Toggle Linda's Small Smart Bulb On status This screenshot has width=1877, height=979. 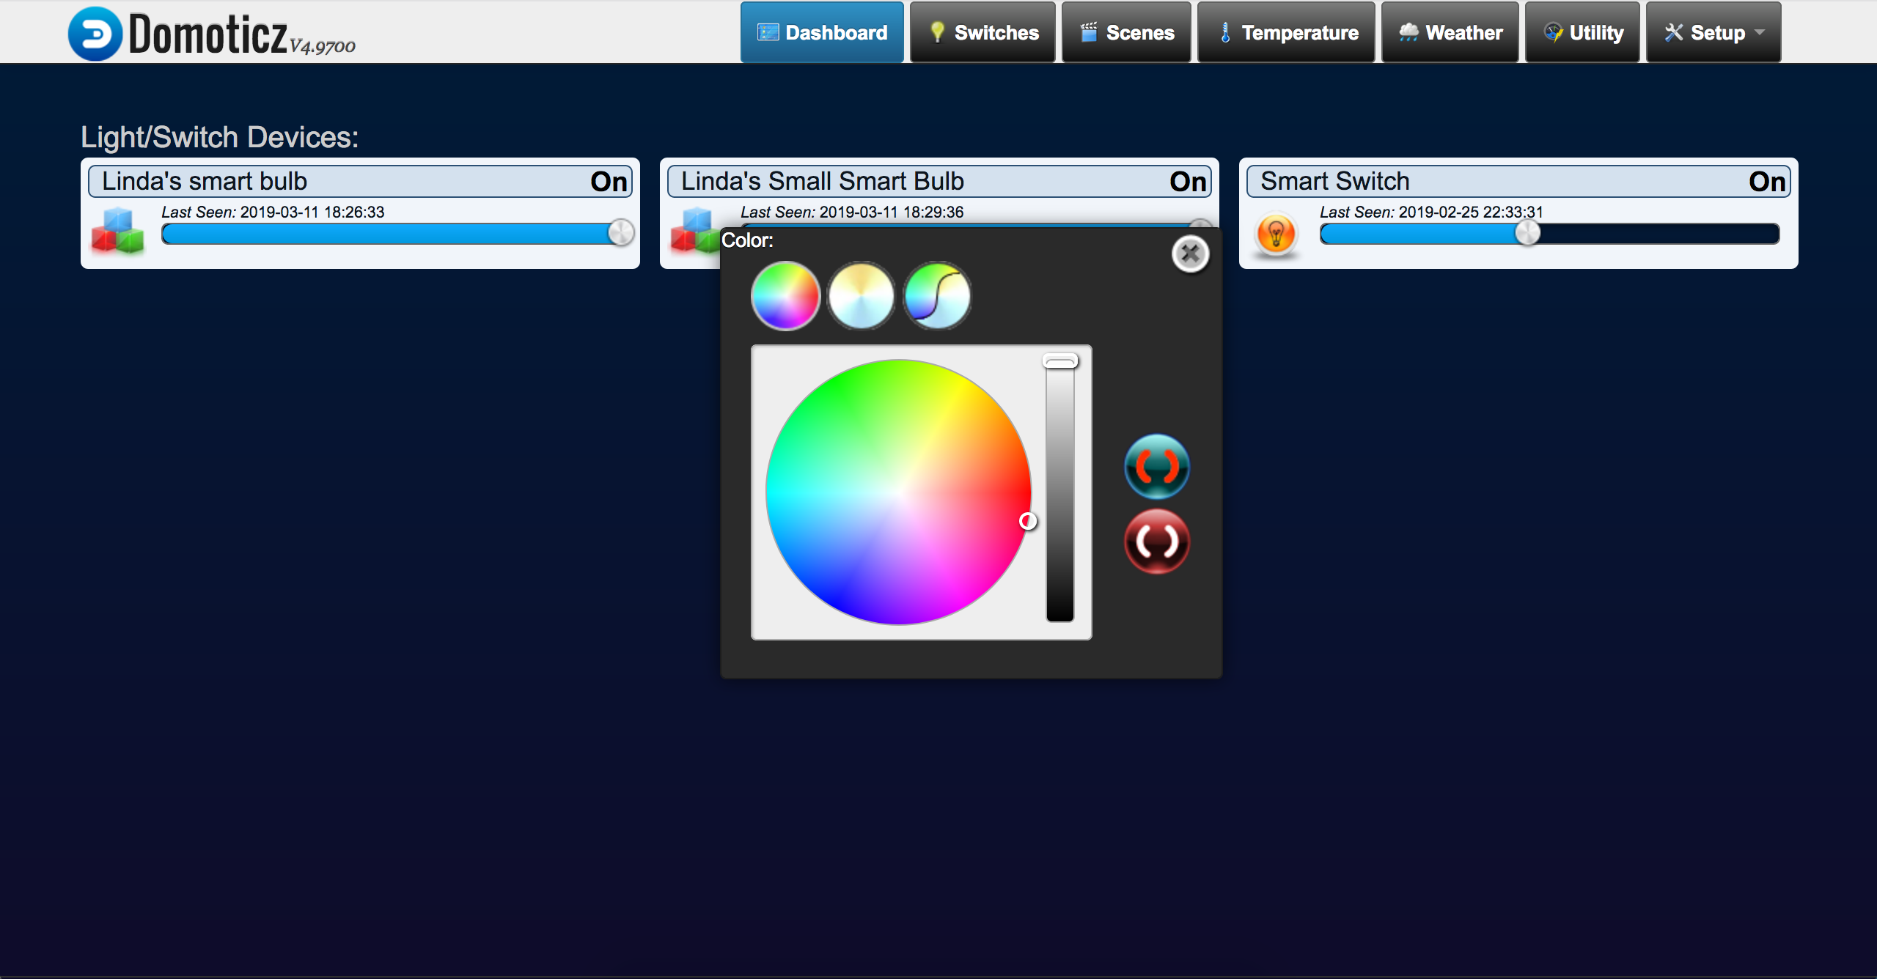pos(1188,182)
